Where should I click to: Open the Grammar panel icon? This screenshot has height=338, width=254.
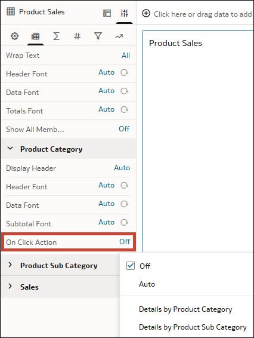[x=107, y=13]
